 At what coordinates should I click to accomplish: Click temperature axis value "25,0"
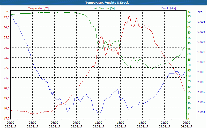[7, 37]
